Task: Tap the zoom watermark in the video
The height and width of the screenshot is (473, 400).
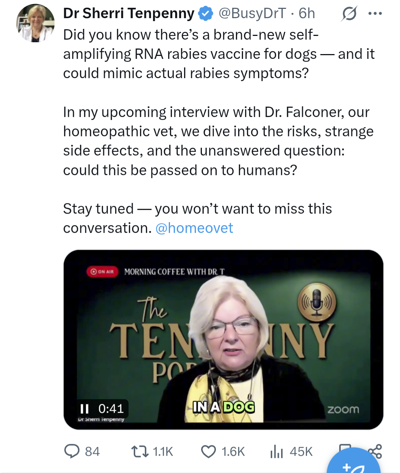Action: point(343,409)
